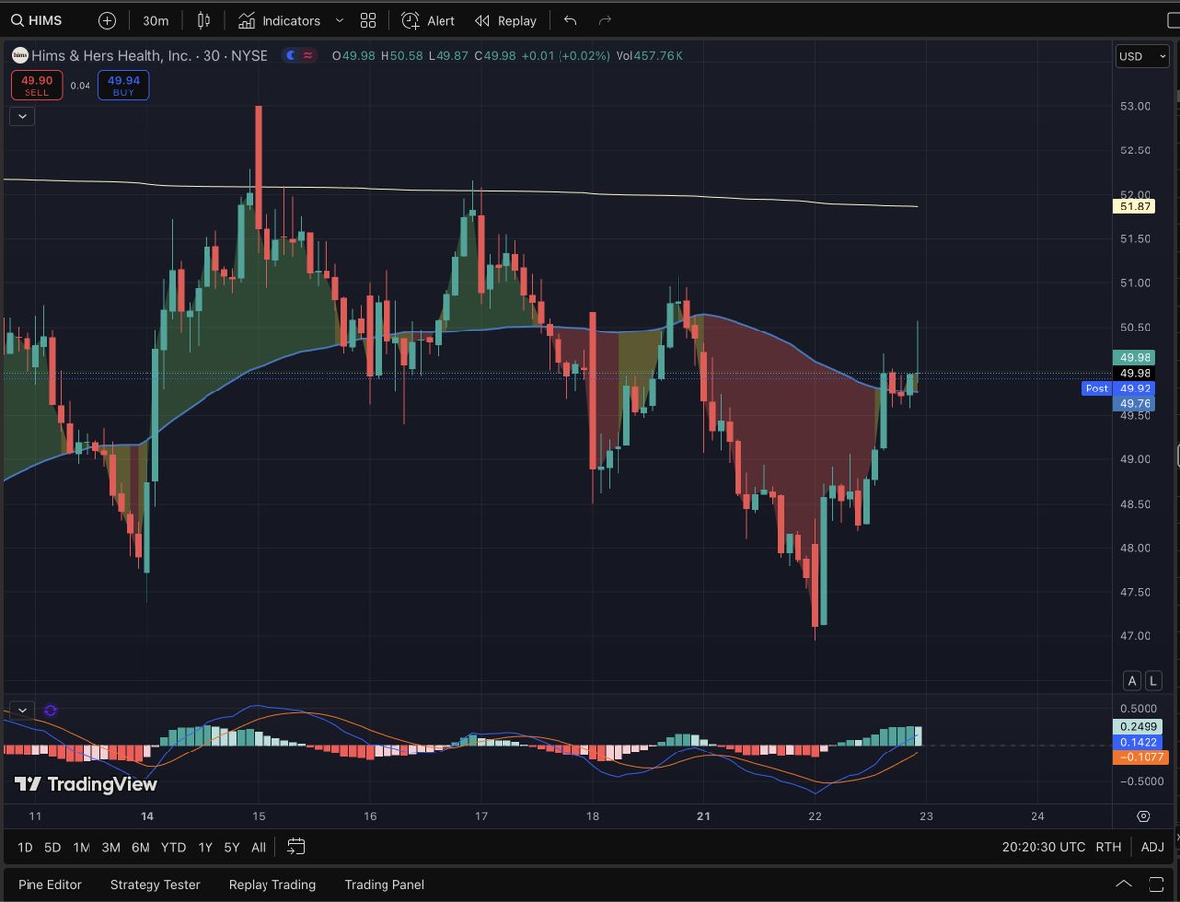Expand bottom panel with the up chevron
1180x902 pixels.
point(1124,884)
